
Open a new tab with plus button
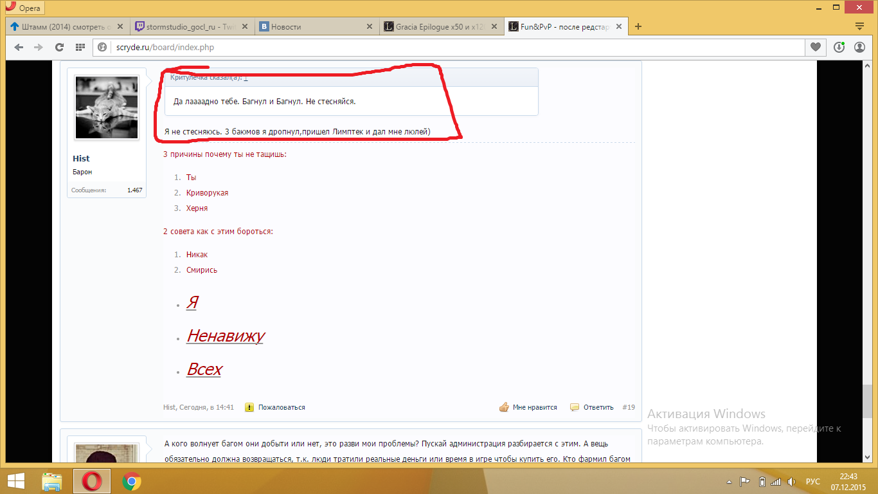(638, 27)
